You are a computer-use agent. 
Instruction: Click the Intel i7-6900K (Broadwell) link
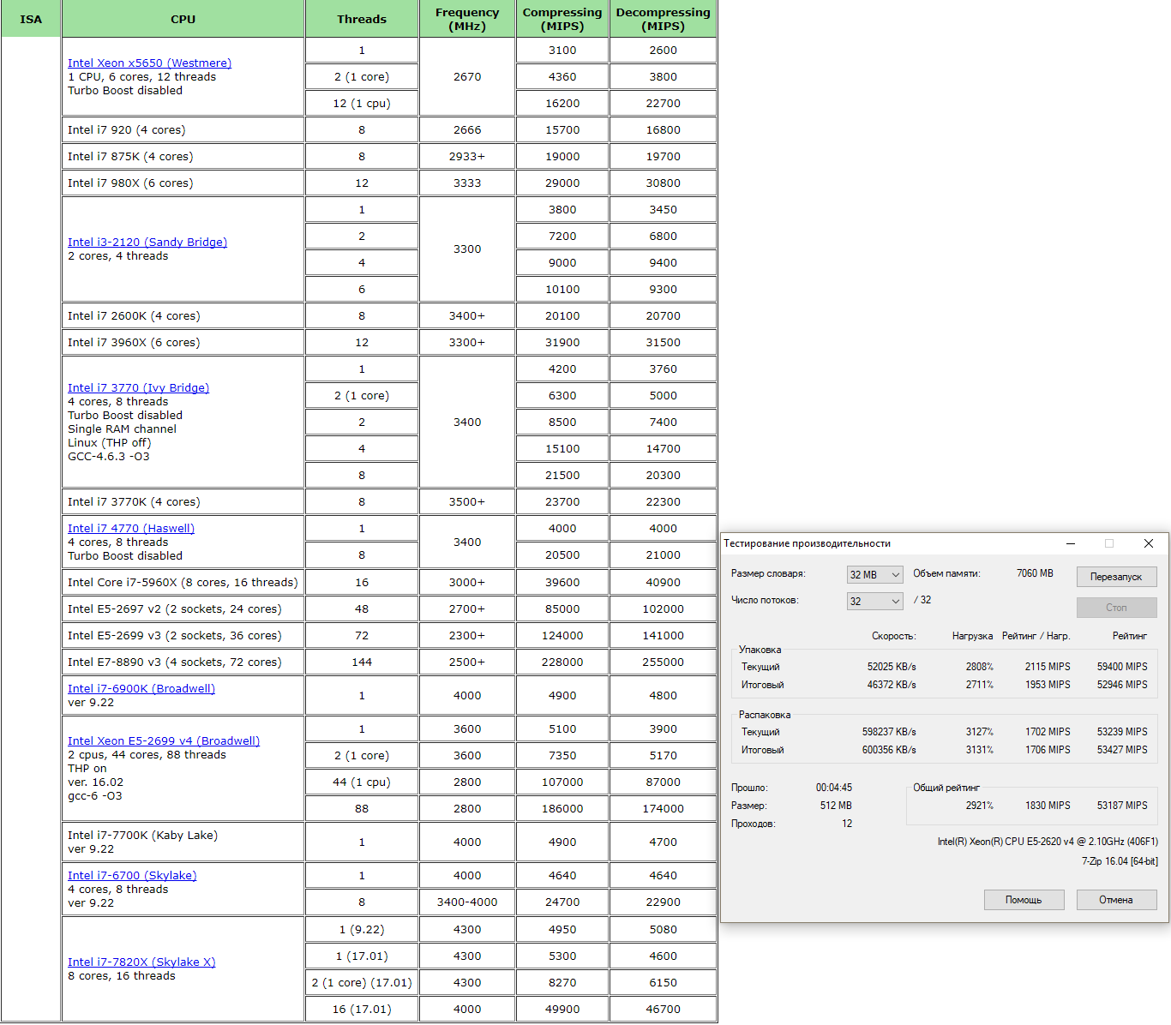[141, 688]
